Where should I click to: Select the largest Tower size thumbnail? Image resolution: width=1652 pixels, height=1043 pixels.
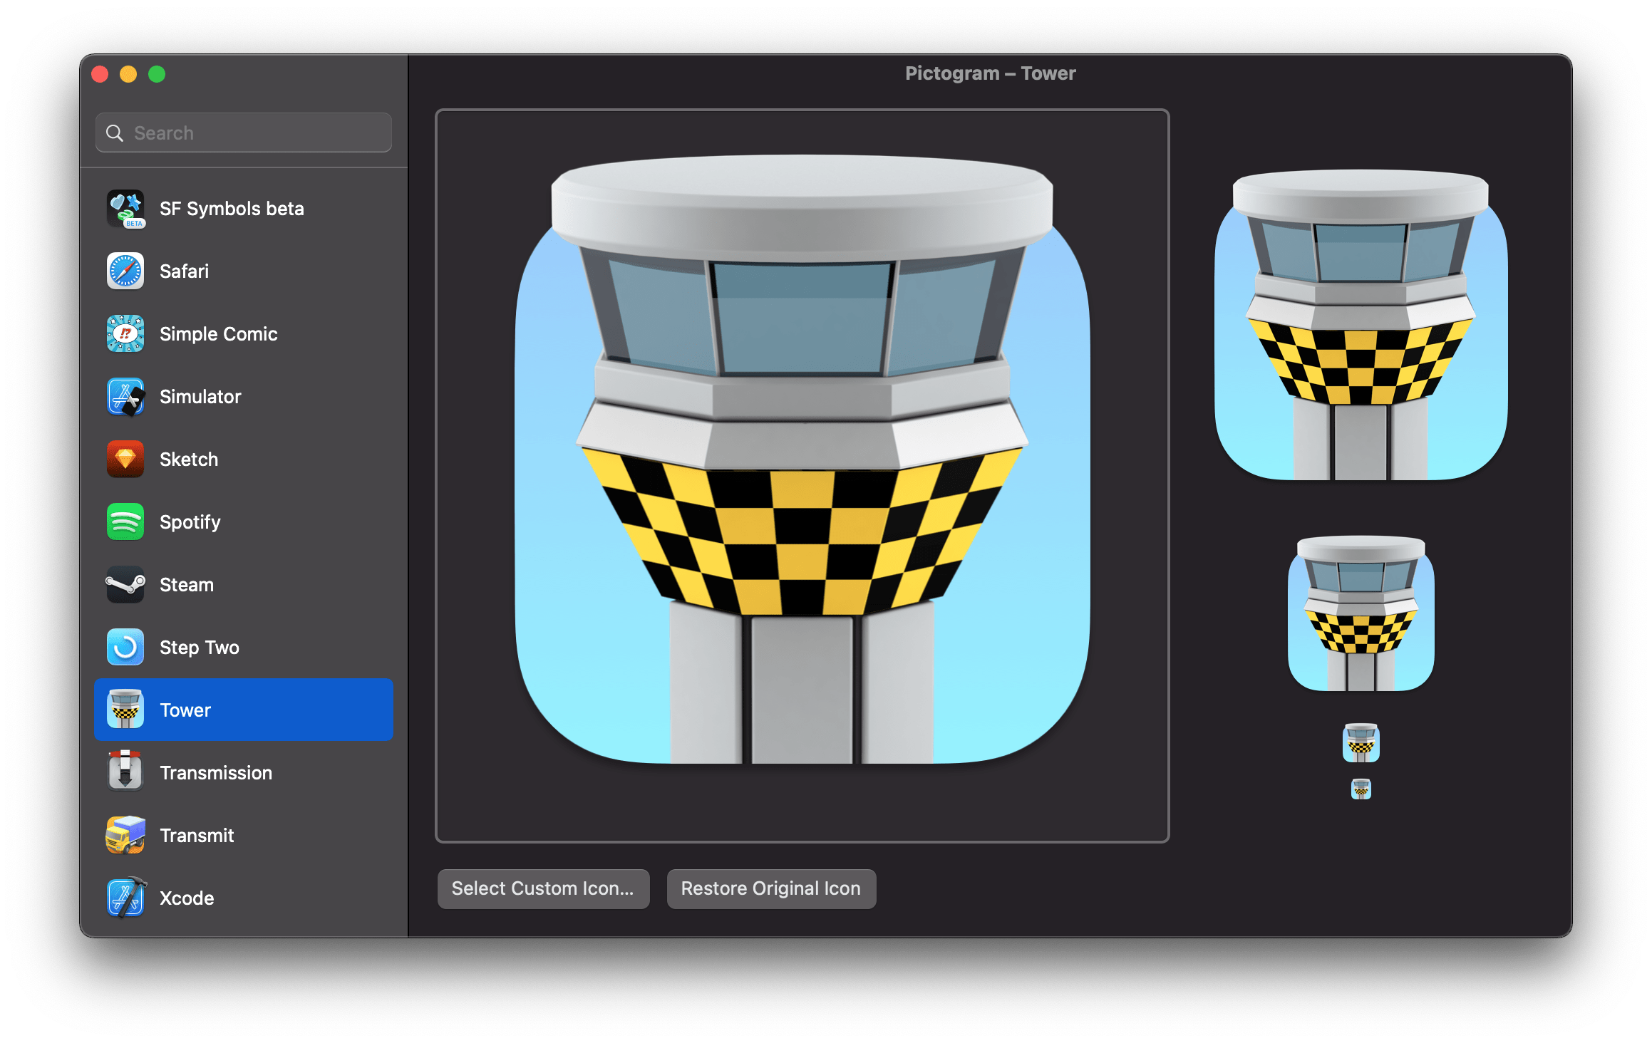coord(1361,326)
